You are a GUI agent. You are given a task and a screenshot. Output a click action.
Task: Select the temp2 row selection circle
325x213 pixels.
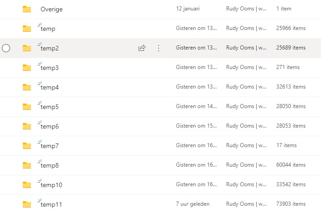pos(6,48)
